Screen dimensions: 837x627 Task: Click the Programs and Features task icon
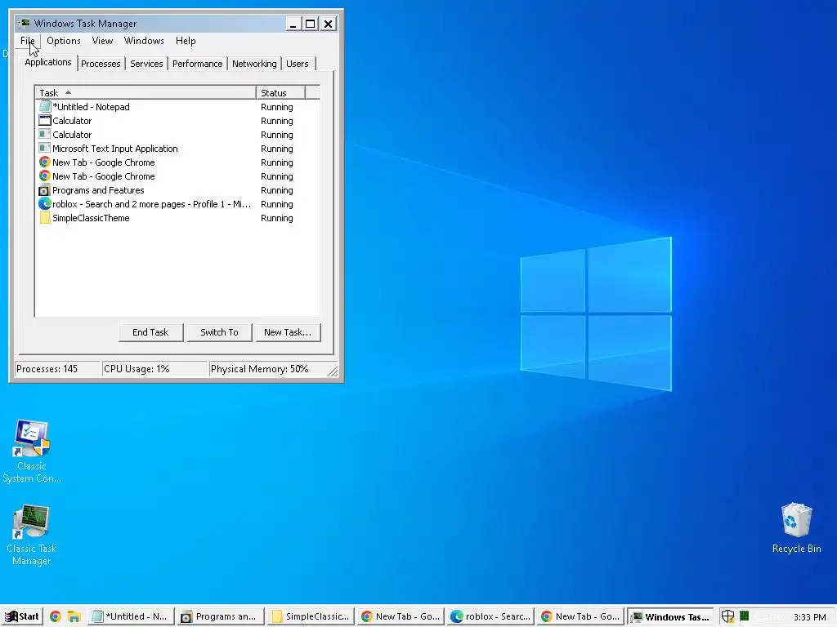coord(45,189)
